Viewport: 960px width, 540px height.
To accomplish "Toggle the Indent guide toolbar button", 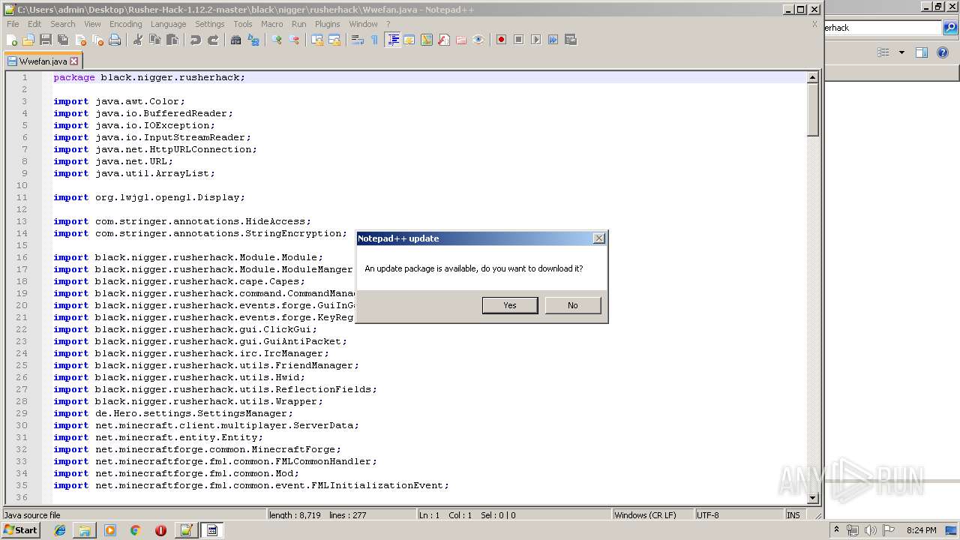I will point(392,40).
